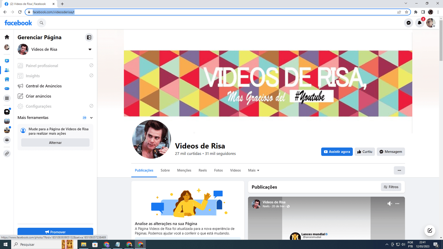Screen dimensions: 443x249
Task: Open Chrome side panel icon
Action: 423,12
